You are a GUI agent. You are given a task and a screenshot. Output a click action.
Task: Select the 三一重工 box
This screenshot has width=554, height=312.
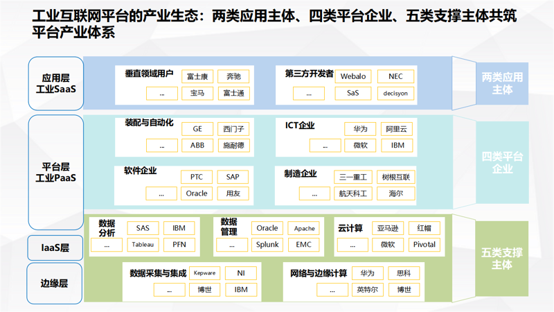353,177
